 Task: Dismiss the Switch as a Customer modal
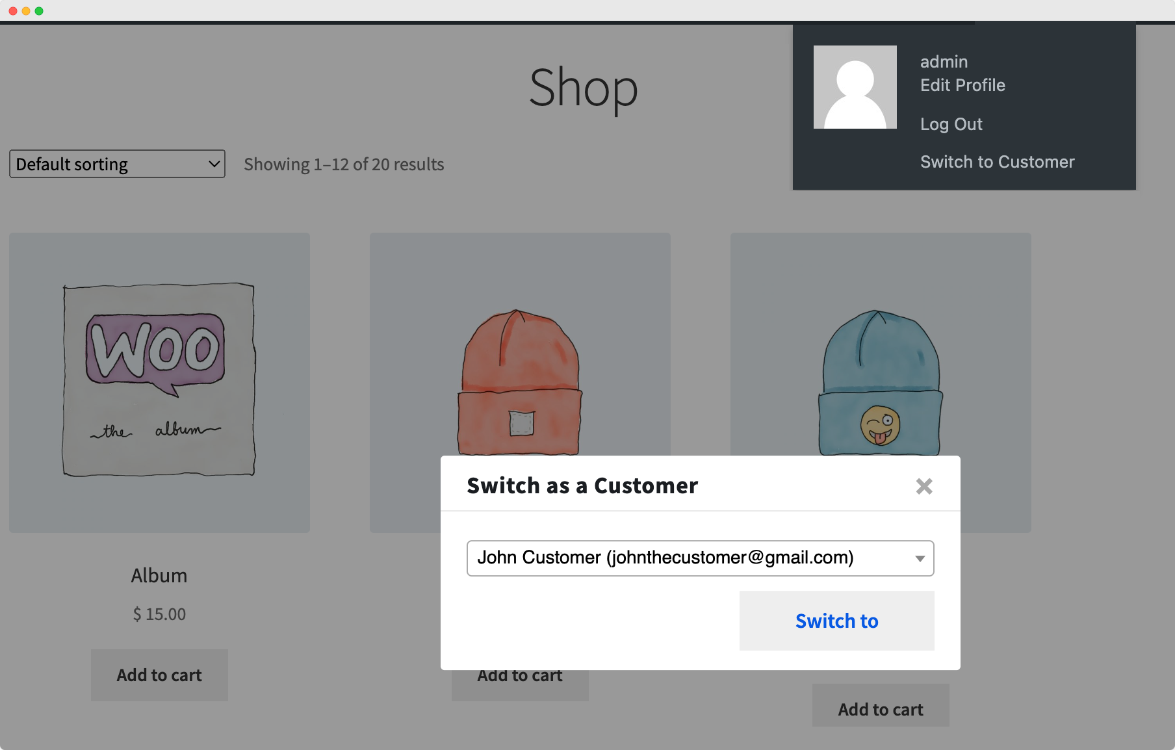[923, 486]
